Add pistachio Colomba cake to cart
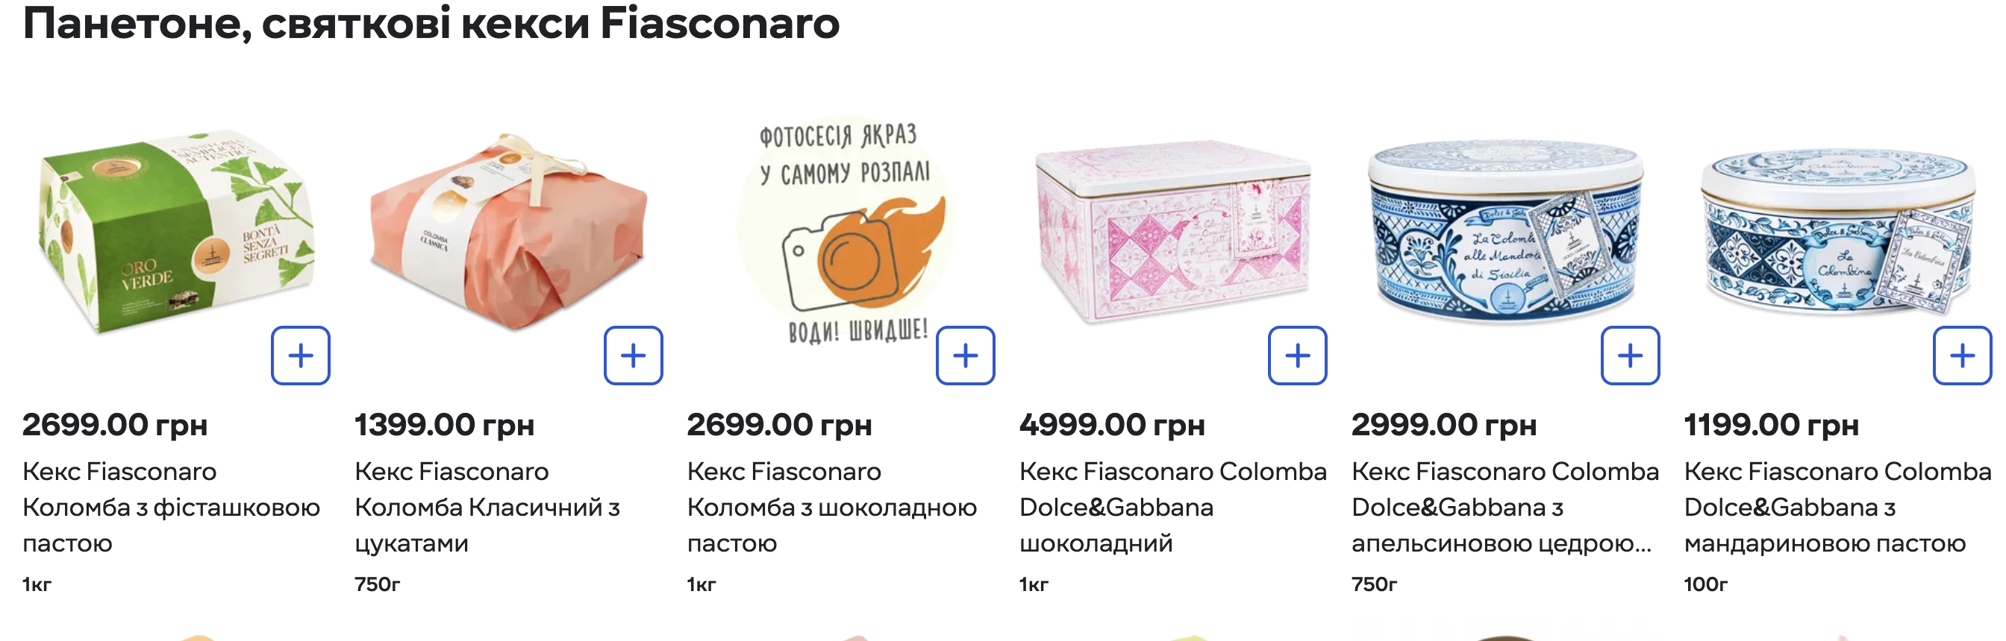Viewport: 2006px width, 641px height. pos(301,356)
